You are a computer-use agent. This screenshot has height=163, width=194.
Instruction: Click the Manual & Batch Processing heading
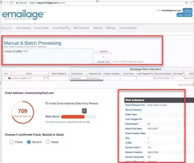click(33, 43)
